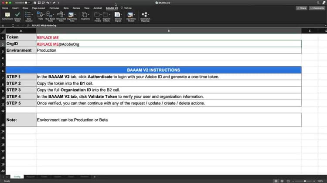The height and width of the screenshot is (183, 327).
Task: Adjust the zoom slider handle
Action: click(305, 181)
